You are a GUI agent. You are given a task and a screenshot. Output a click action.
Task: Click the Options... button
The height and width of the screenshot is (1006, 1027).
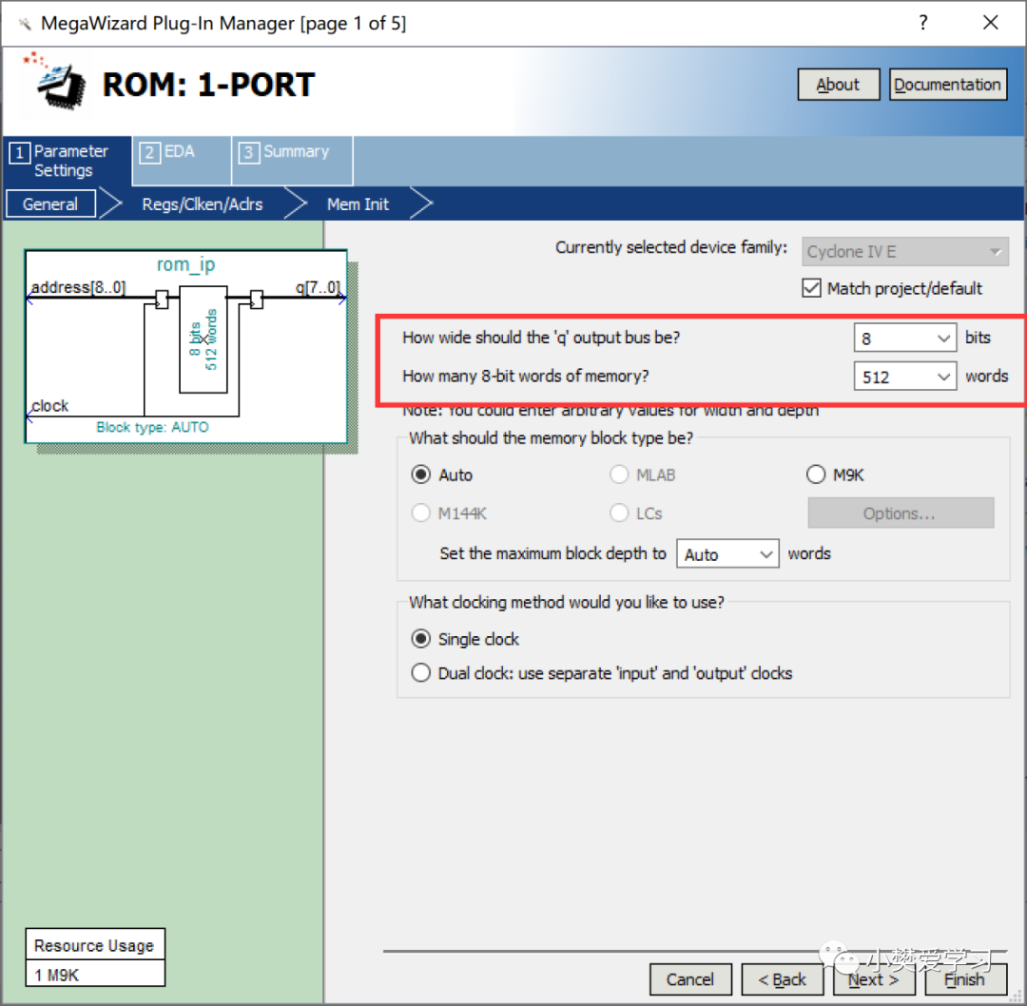pyautogui.click(x=901, y=513)
